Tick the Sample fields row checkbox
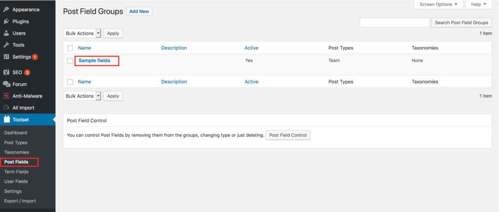 70,61
